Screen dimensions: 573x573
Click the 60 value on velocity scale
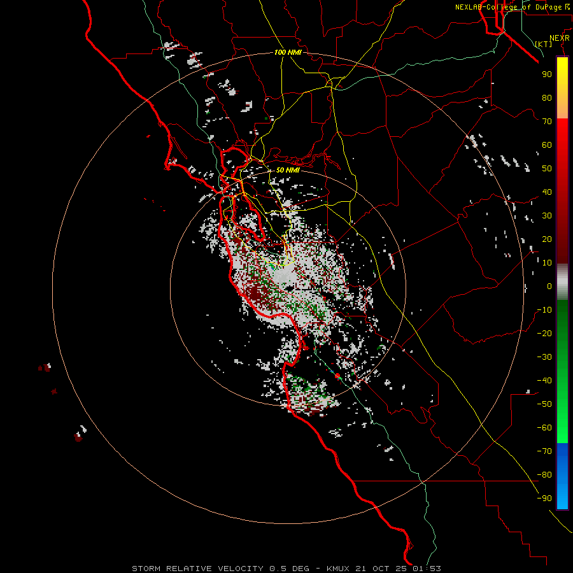[x=547, y=145]
